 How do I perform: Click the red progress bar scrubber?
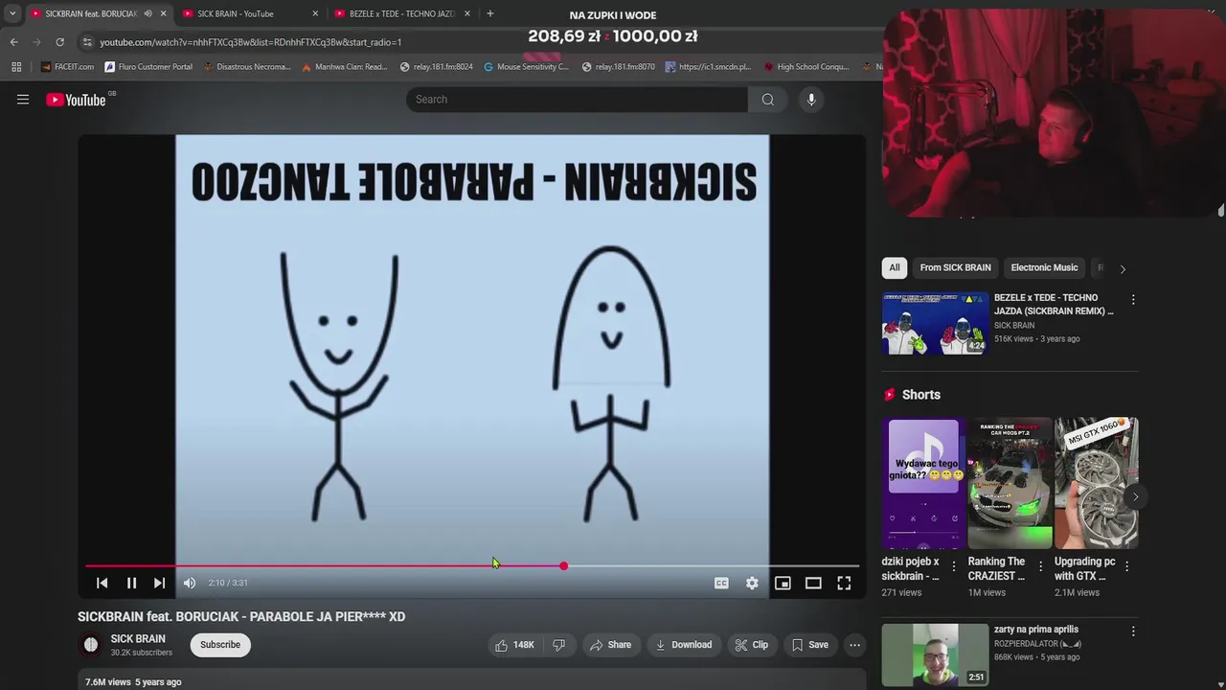[563, 566]
